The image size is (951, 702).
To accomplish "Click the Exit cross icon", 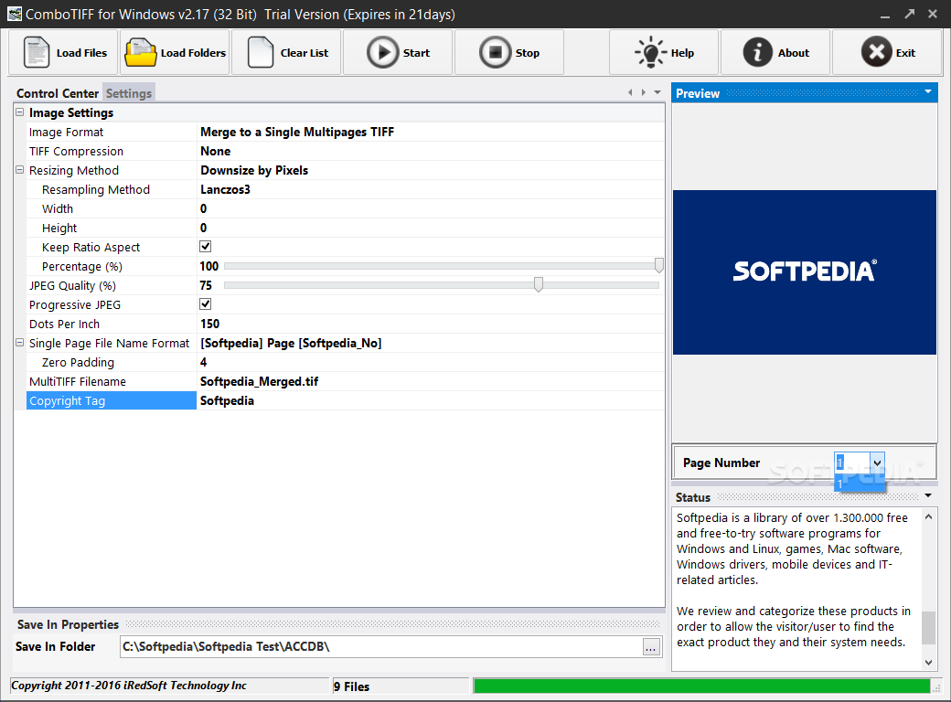I will (x=876, y=51).
